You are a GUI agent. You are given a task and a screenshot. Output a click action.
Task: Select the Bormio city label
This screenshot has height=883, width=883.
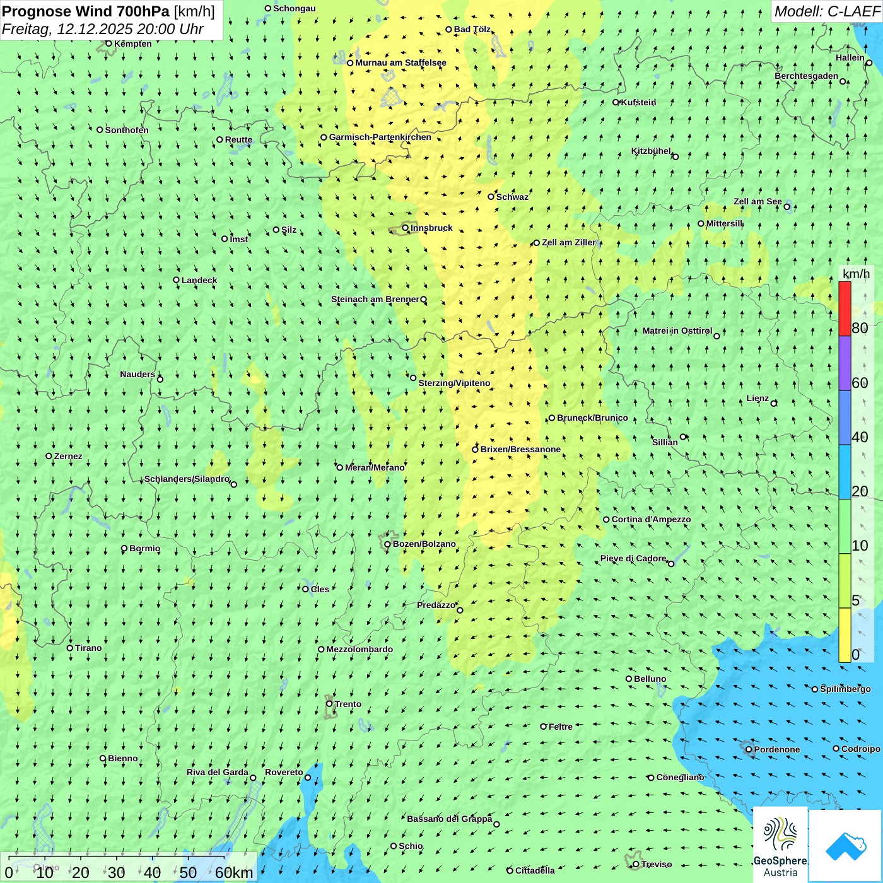(x=144, y=548)
